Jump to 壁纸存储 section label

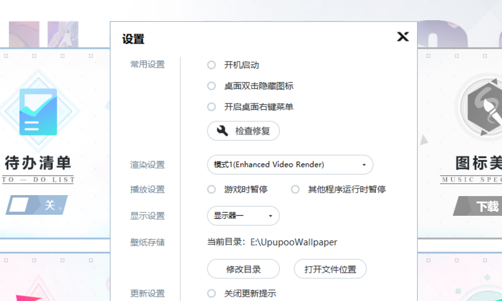coord(147,242)
